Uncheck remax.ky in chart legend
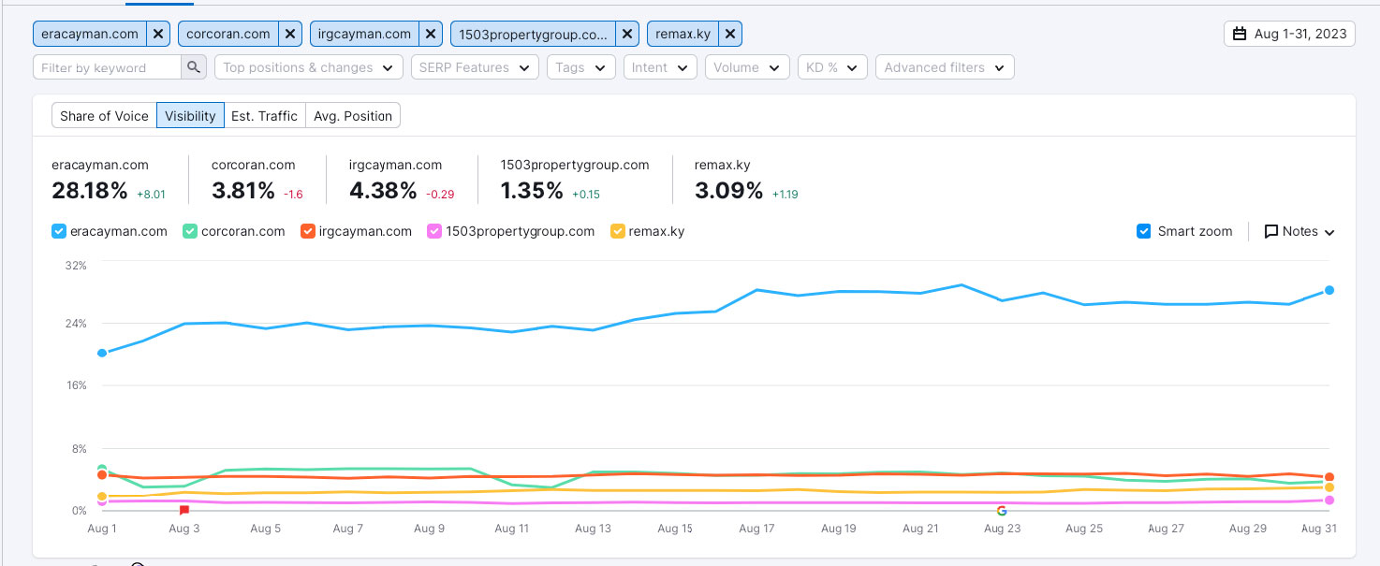Viewport: 1380px width, 566px height. (x=617, y=231)
